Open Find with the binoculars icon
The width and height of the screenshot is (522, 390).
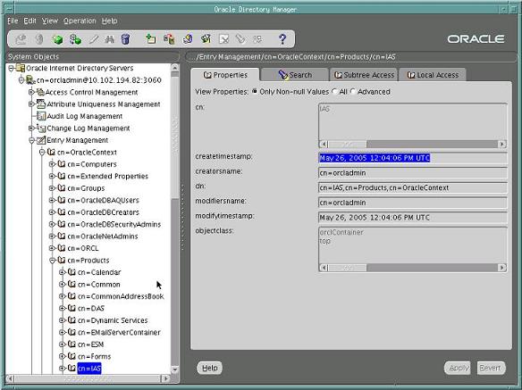[110, 39]
